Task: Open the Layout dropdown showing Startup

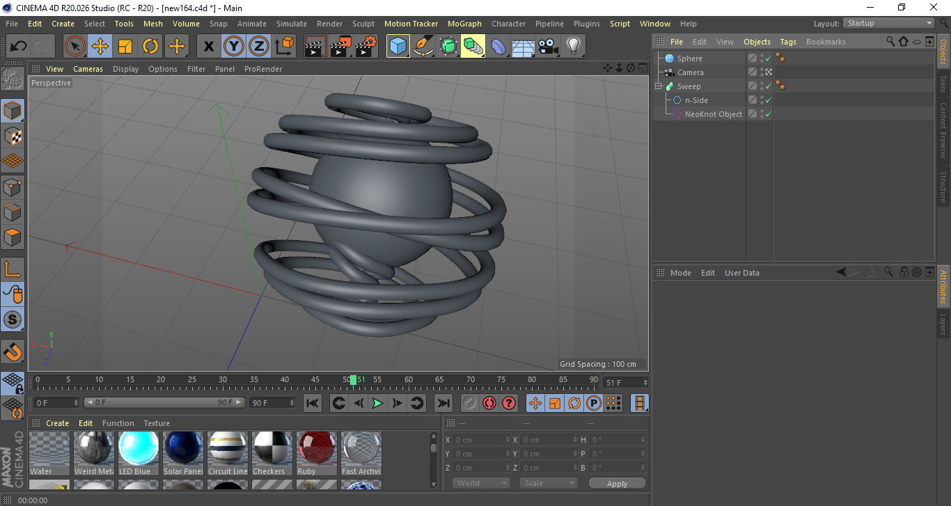Action: point(889,24)
